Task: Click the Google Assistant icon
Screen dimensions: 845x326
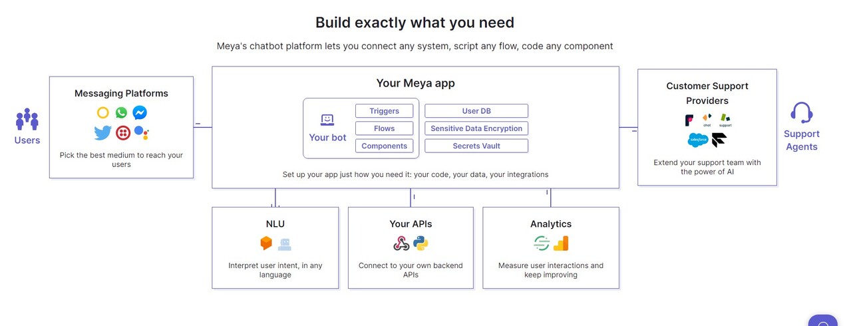Action: 141,133
